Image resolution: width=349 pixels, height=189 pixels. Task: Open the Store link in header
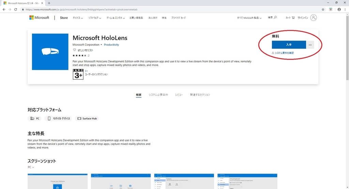click(64, 18)
